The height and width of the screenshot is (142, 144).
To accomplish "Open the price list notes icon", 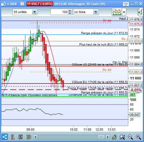I will [x=21, y=137].
